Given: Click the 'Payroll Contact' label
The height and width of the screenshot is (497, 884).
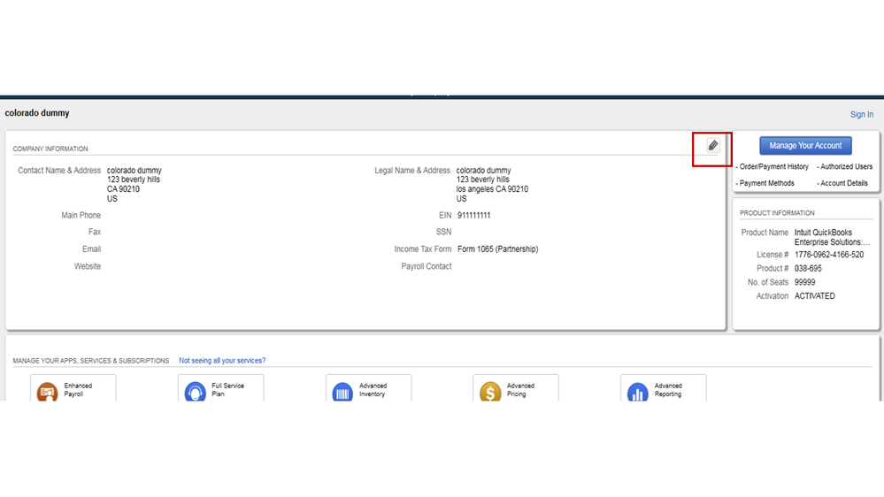Looking at the screenshot, I should point(427,266).
